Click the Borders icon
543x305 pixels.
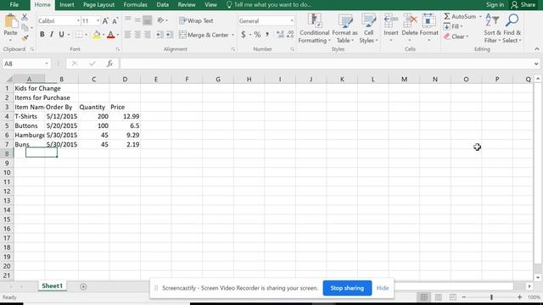79,35
